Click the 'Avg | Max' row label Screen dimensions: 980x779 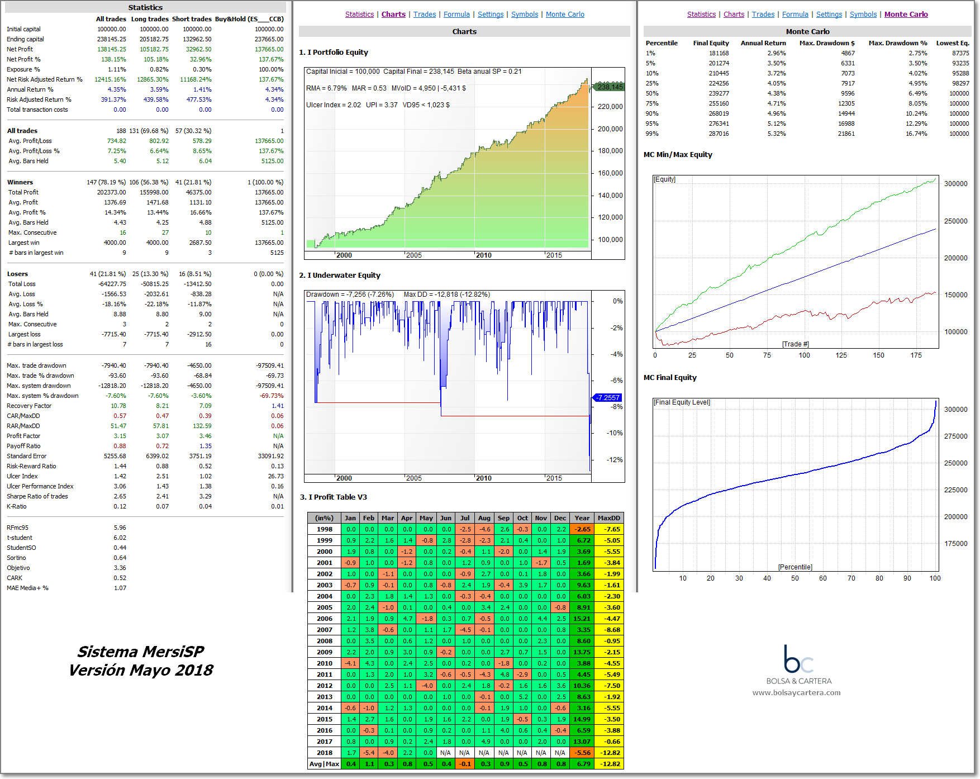point(324,764)
